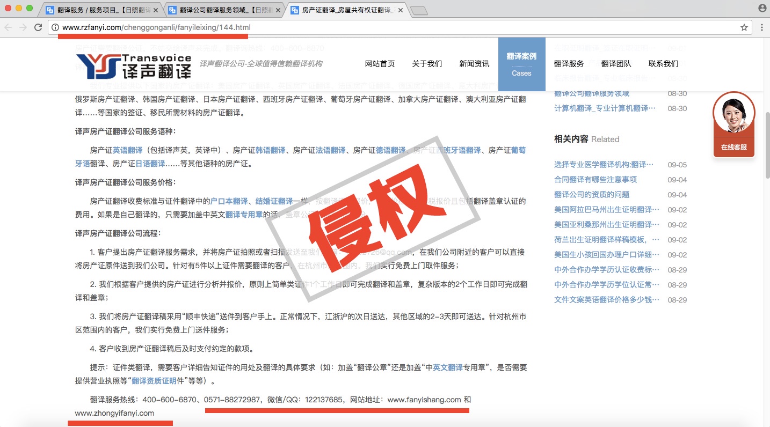Open related link 文件文案英语翻译价格多少钱

click(607, 300)
